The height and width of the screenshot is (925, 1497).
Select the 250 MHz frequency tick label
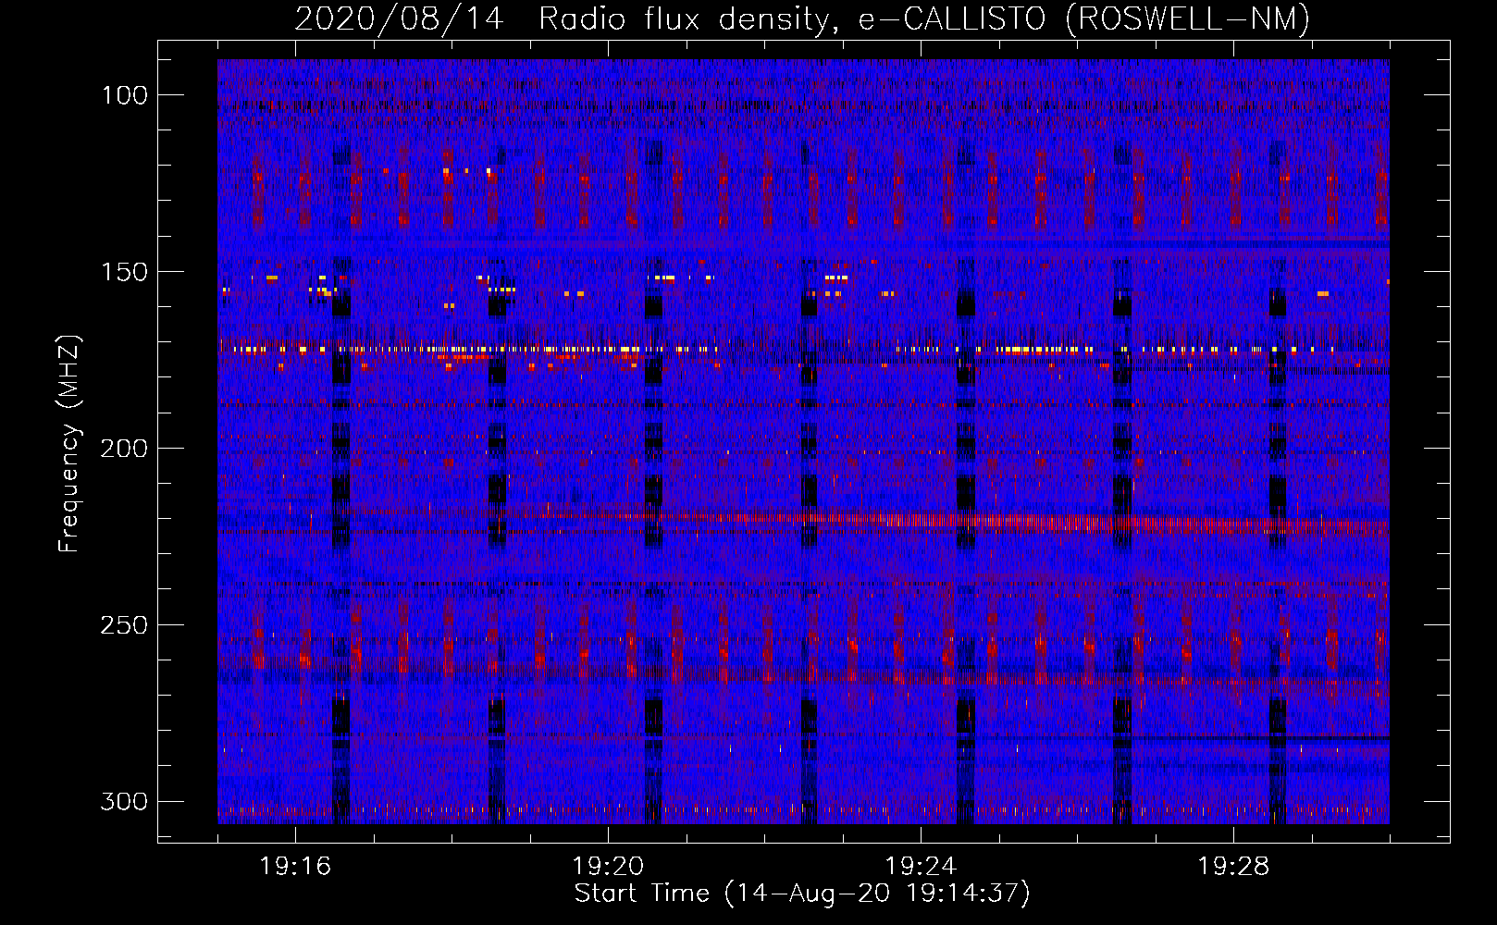123,625
